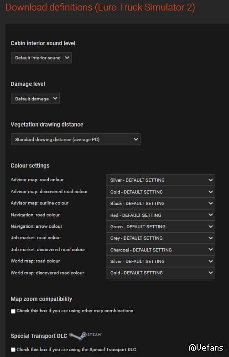Open the Default interior sound dropdown
229x357 pixels.
[41, 58]
